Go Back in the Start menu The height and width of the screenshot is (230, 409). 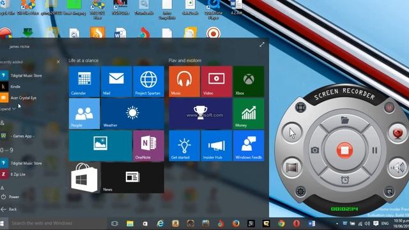[x=9, y=209]
